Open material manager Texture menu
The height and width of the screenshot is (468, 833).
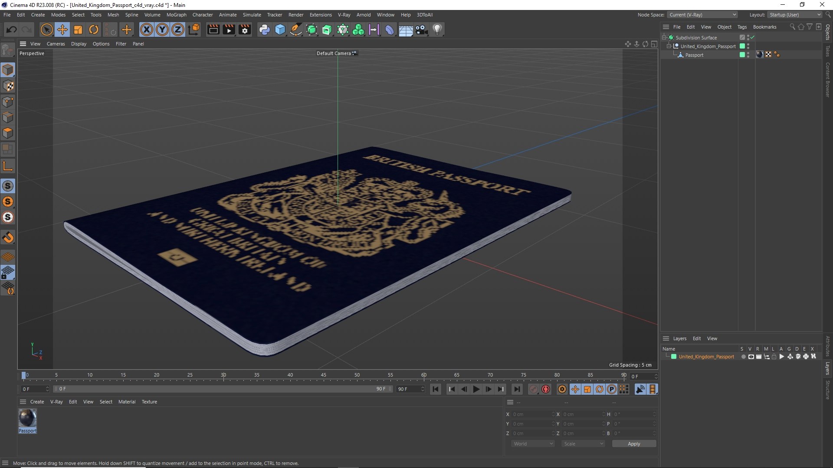pyautogui.click(x=149, y=402)
